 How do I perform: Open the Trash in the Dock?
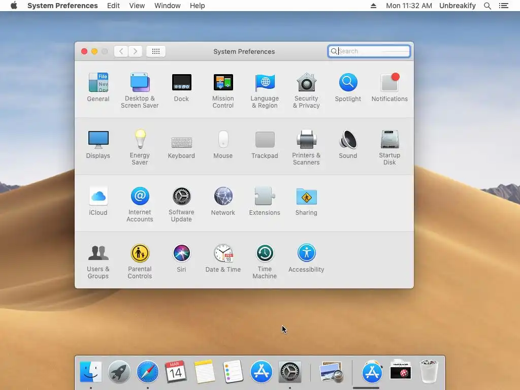429,371
